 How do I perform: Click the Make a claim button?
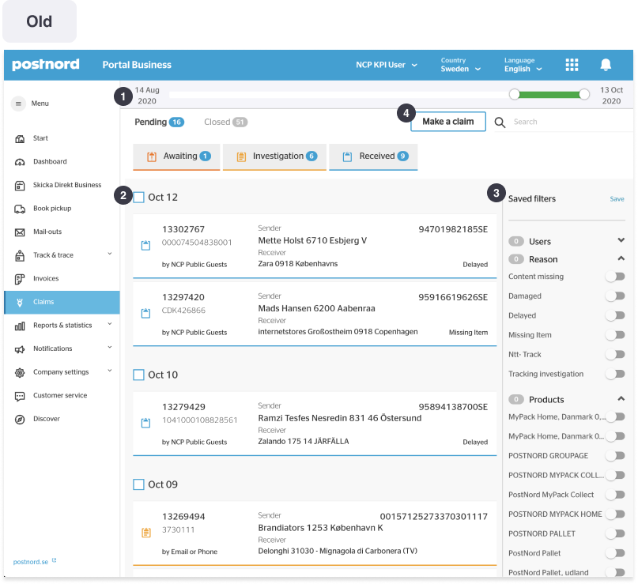pos(448,122)
